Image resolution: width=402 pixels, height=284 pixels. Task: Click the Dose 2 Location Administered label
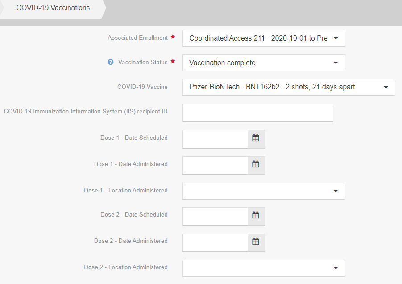126,267
